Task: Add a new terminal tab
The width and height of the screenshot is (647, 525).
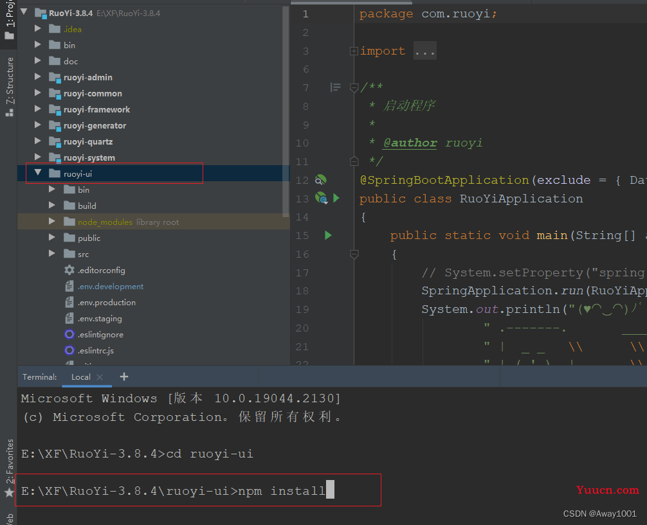Action: [x=123, y=377]
